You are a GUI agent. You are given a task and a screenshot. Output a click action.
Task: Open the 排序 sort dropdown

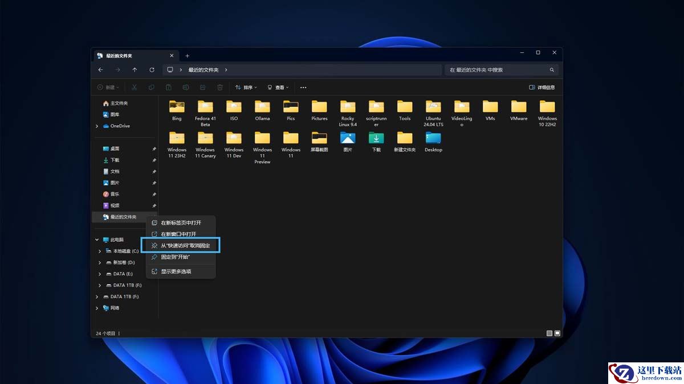click(x=246, y=88)
